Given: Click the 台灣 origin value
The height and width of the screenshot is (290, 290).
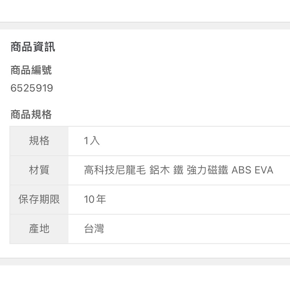Looking at the screenshot, I should coord(94,229).
